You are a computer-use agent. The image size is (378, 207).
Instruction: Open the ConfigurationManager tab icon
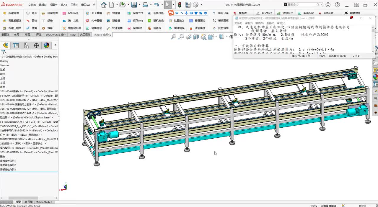pos(26,45)
